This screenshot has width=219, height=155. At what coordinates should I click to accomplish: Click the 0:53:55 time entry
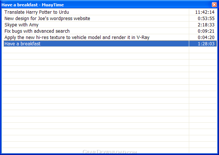point(206,19)
